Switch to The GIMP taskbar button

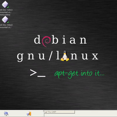[x=60, y=112]
